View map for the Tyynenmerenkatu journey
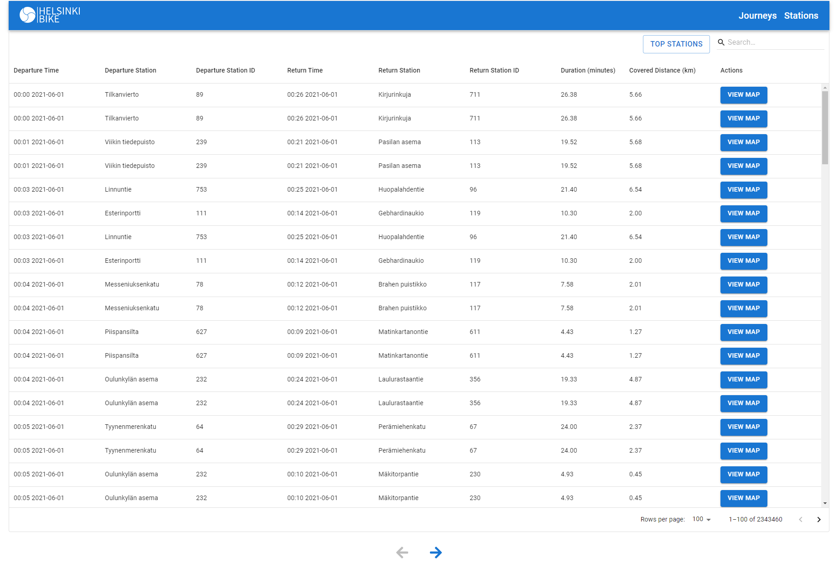839x574 pixels. tap(744, 427)
